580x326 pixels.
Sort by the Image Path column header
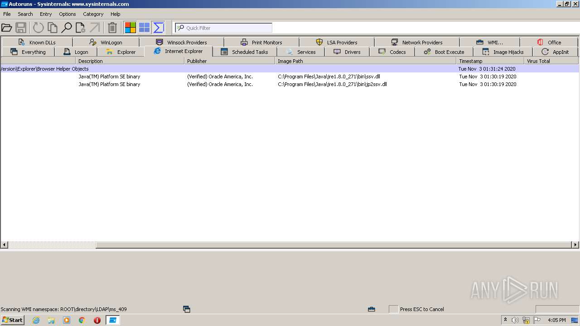pos(366,61)
